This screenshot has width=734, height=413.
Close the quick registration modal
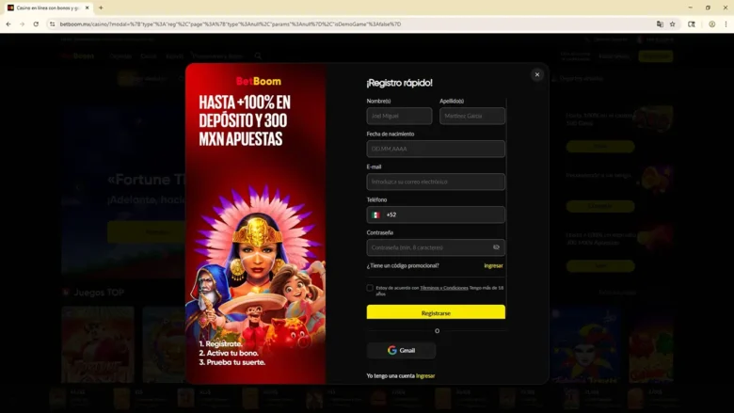pyautogui.click(x=537, y=75)
